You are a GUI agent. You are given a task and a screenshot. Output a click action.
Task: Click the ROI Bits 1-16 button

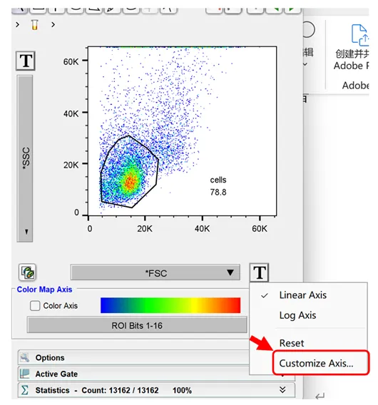coord(137,325)
